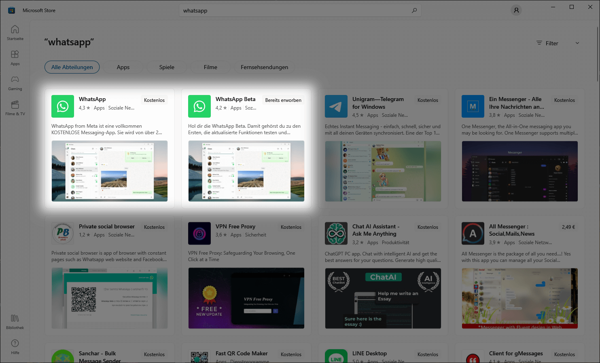The image size is (600, 363).
Task: Click Bereits erworben on WhatsApp Beta
Action: pyautogui.click(x=283, y=100)
